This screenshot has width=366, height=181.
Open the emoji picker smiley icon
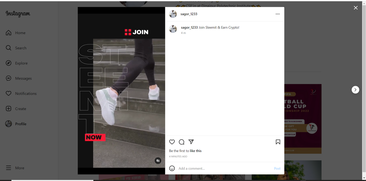[172, 168]
